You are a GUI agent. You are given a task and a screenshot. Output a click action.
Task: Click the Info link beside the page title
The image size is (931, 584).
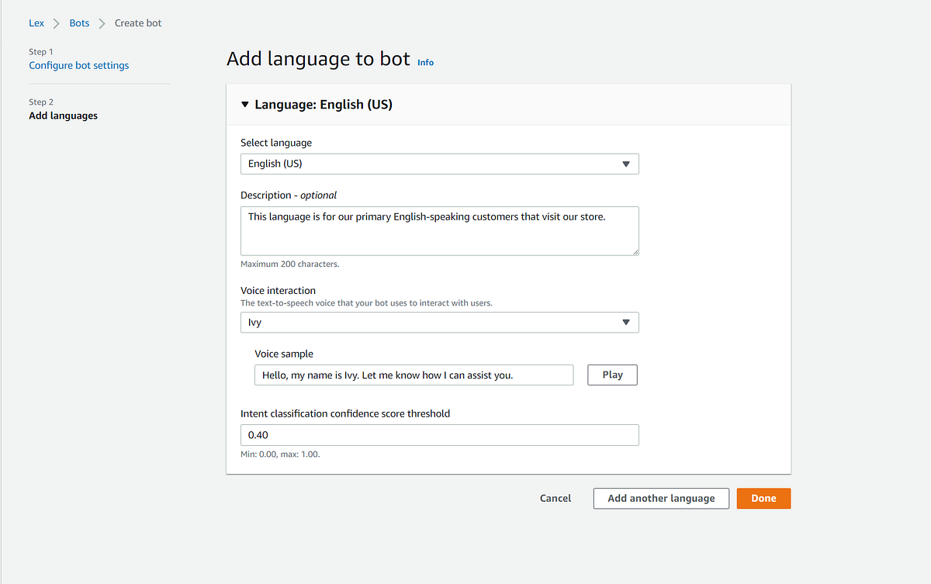click(x=425, y=62)
